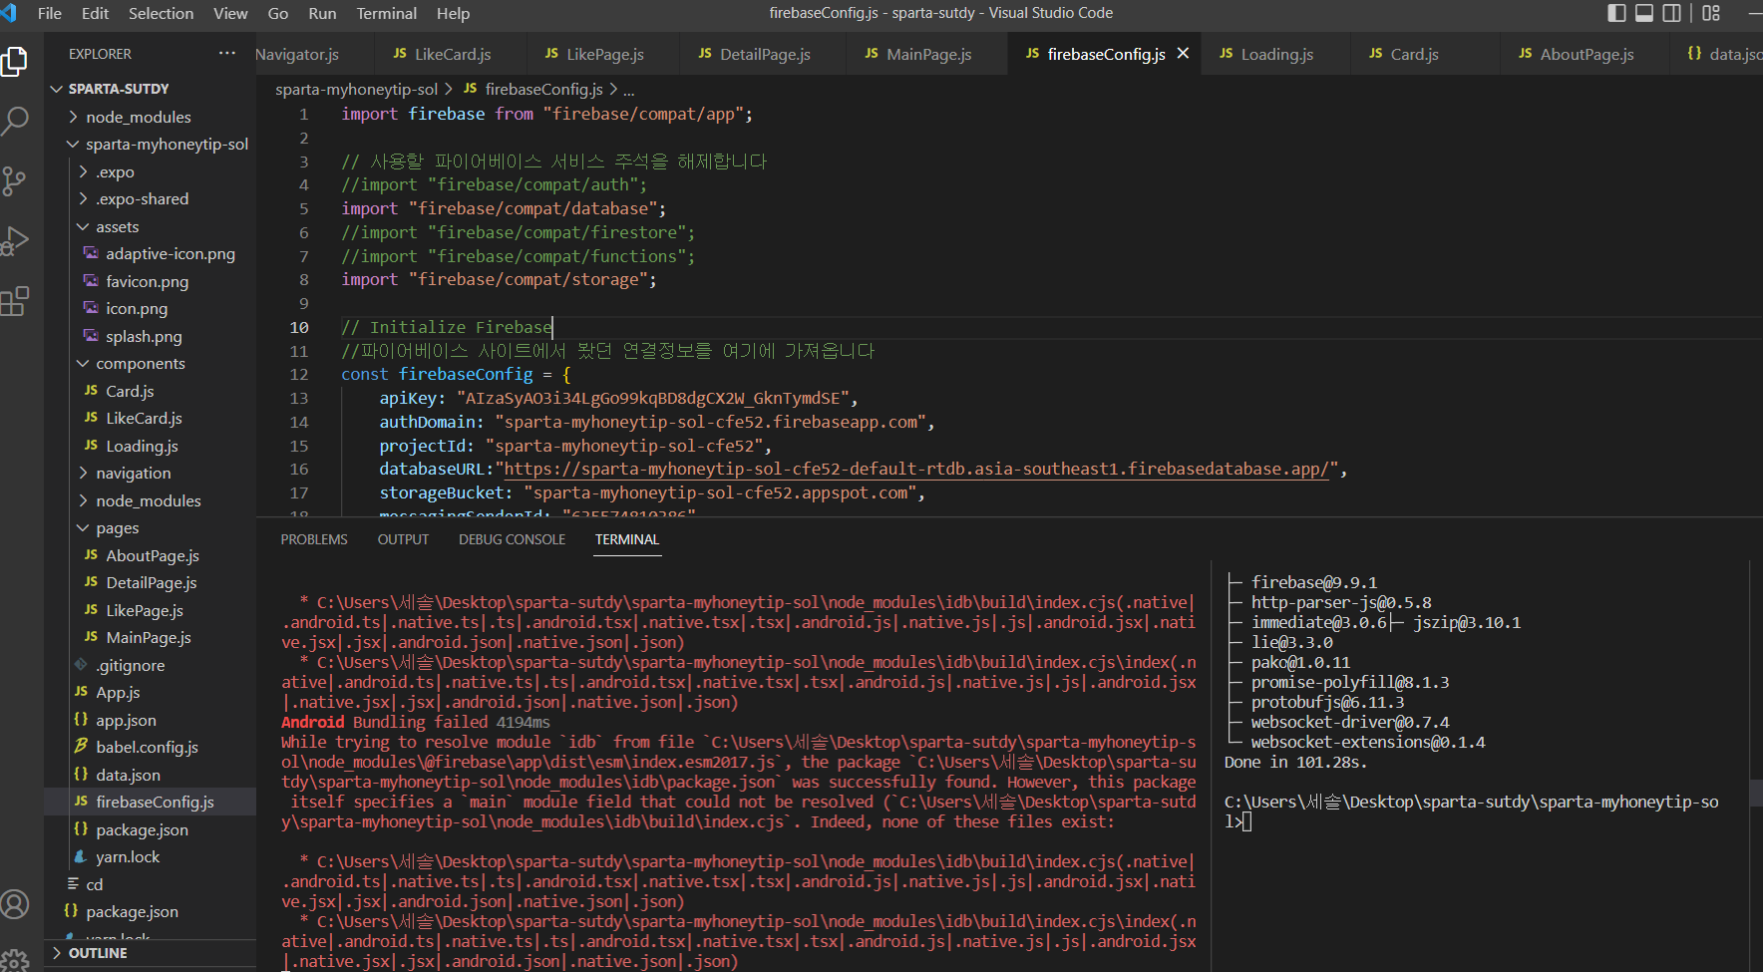
Task: Click JSON braces icon beside app.json
Action: (81, 719)
